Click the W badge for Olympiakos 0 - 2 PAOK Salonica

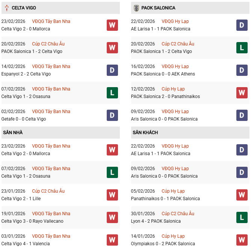pos(242,240)
